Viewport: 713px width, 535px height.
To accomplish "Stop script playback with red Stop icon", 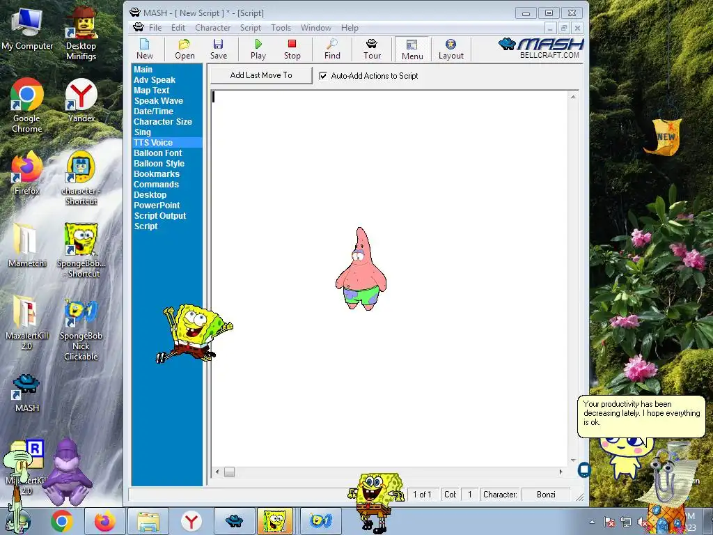I will pyautogui.click(x=292, y=49).
